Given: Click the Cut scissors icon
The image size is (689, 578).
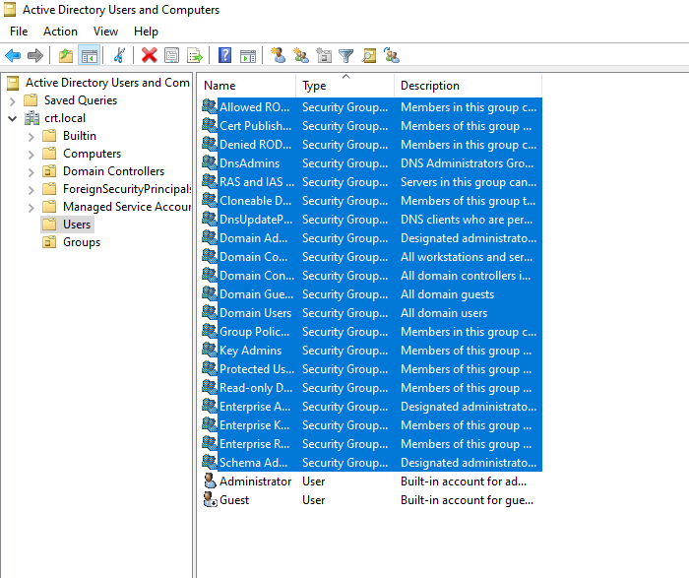Looking at the screenshot, I should click(119, 56).
